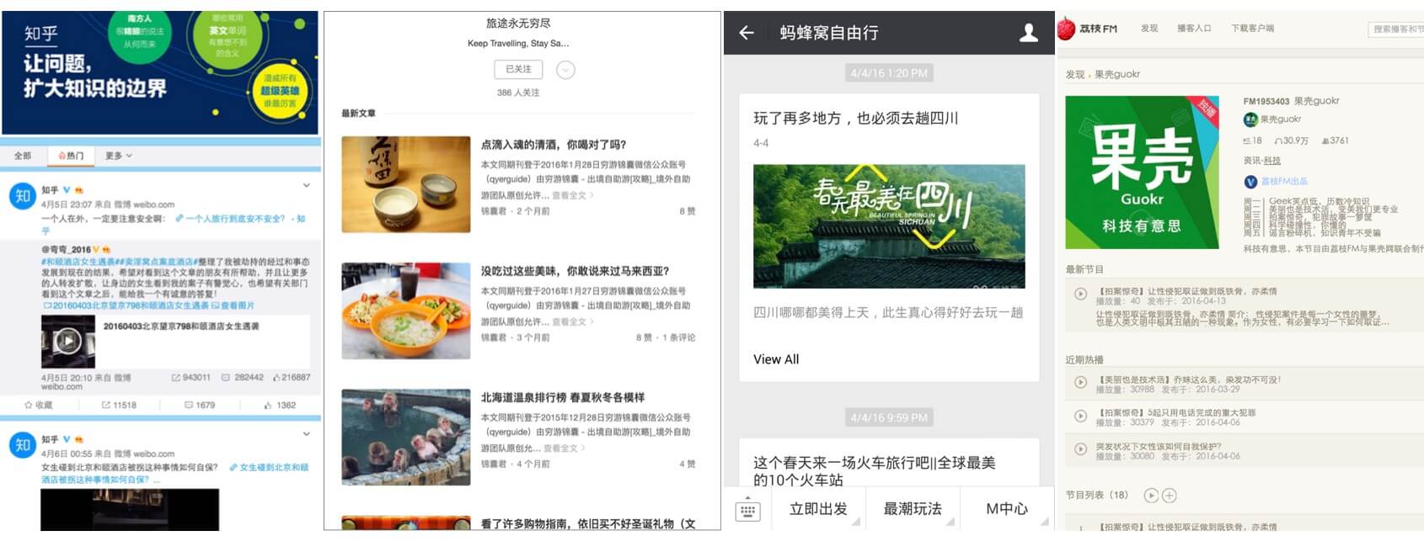The image size is (1424, 552).
Task: Click embedded comment count 282442
Action: pyautogui.click(x=243, y=378)
